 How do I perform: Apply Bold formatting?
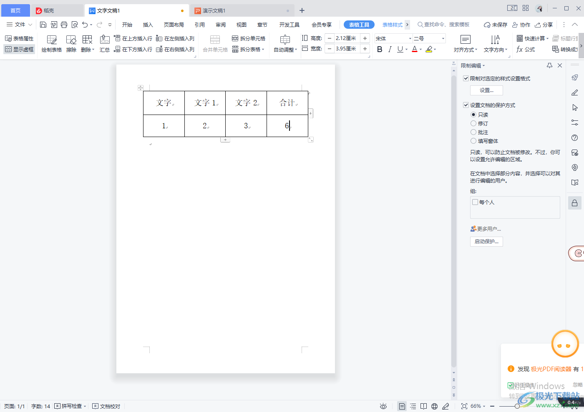[x=380, y=49]
